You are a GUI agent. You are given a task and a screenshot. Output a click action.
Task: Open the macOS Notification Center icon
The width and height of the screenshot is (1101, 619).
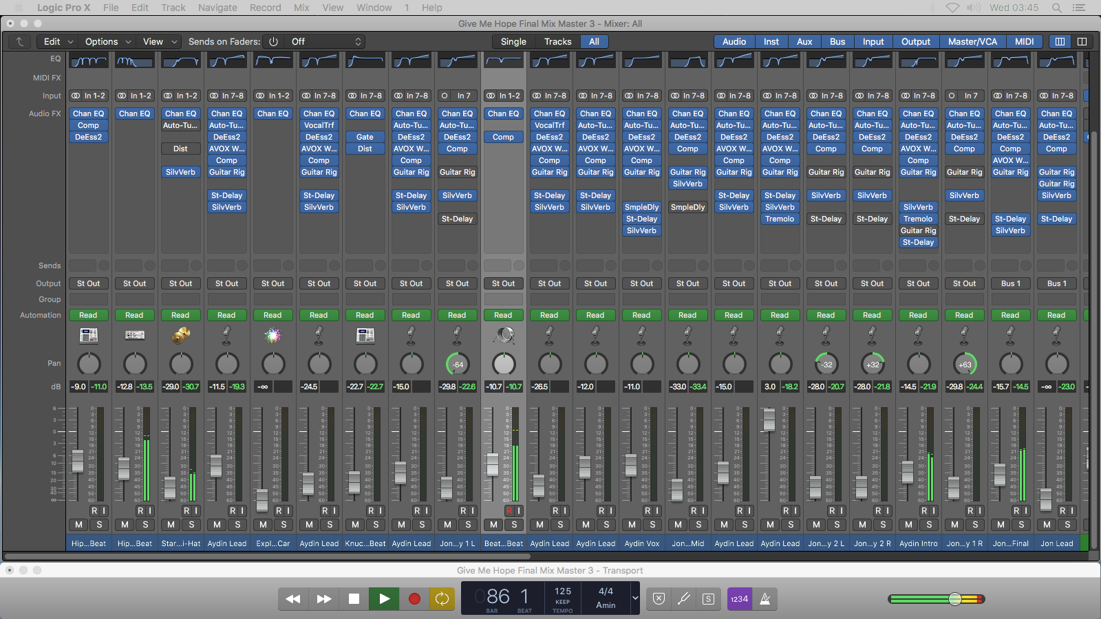click(x=1079, y=8)
